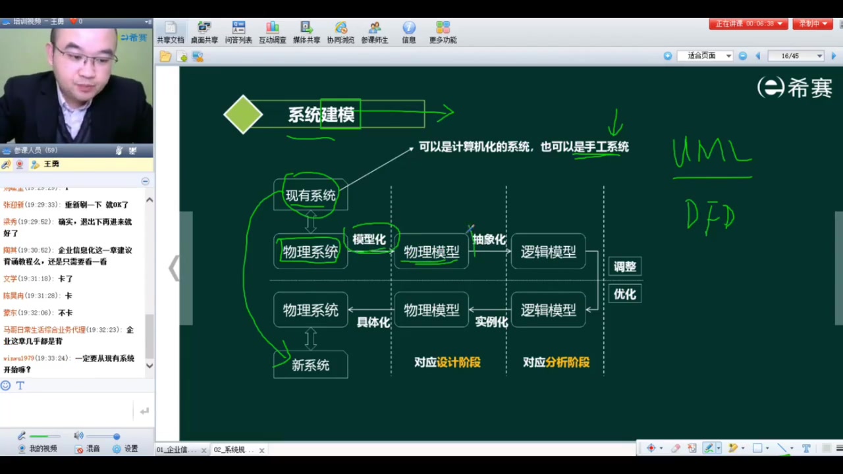Click the screen share document icon
This screenshot has height=474, width=843.
point(198,57)
